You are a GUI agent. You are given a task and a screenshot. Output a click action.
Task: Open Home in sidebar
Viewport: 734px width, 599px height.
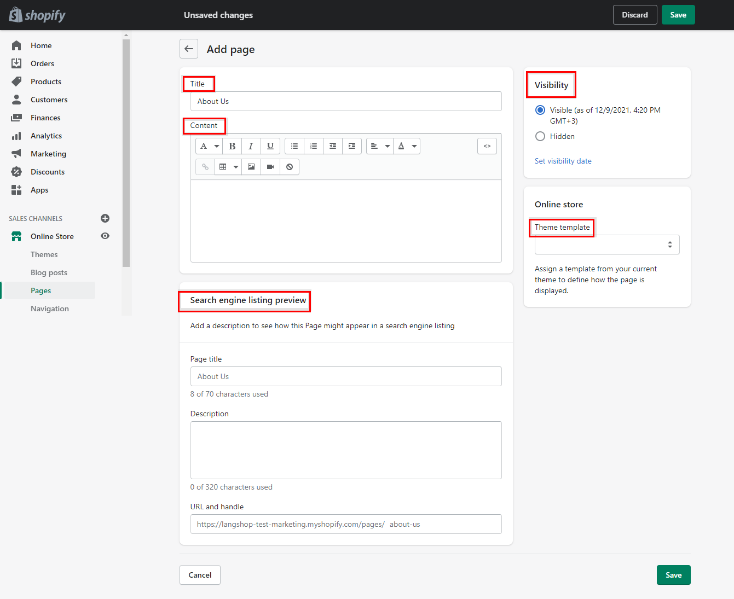(41, 45)
